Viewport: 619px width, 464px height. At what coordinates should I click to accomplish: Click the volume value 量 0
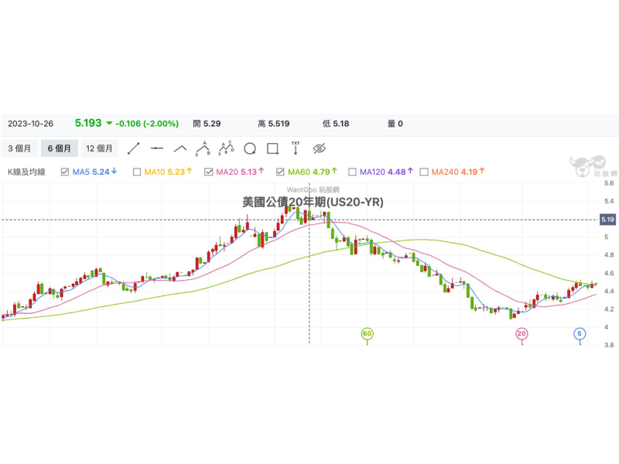point(395,124)
